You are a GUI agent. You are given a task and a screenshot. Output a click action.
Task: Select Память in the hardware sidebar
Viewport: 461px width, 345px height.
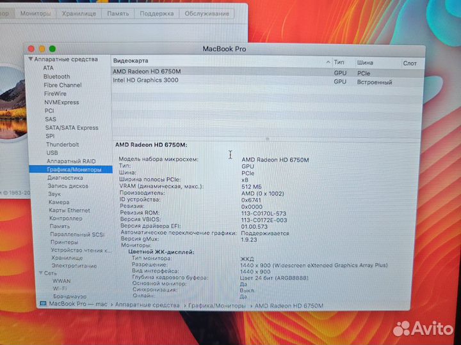coord(60,226)
